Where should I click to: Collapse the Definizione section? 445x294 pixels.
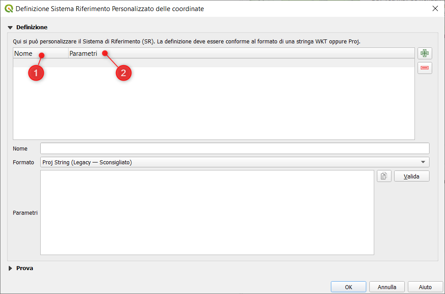[11, 27]
